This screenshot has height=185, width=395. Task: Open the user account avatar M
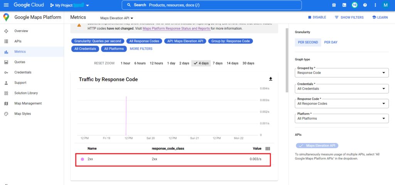click(385, 5)
